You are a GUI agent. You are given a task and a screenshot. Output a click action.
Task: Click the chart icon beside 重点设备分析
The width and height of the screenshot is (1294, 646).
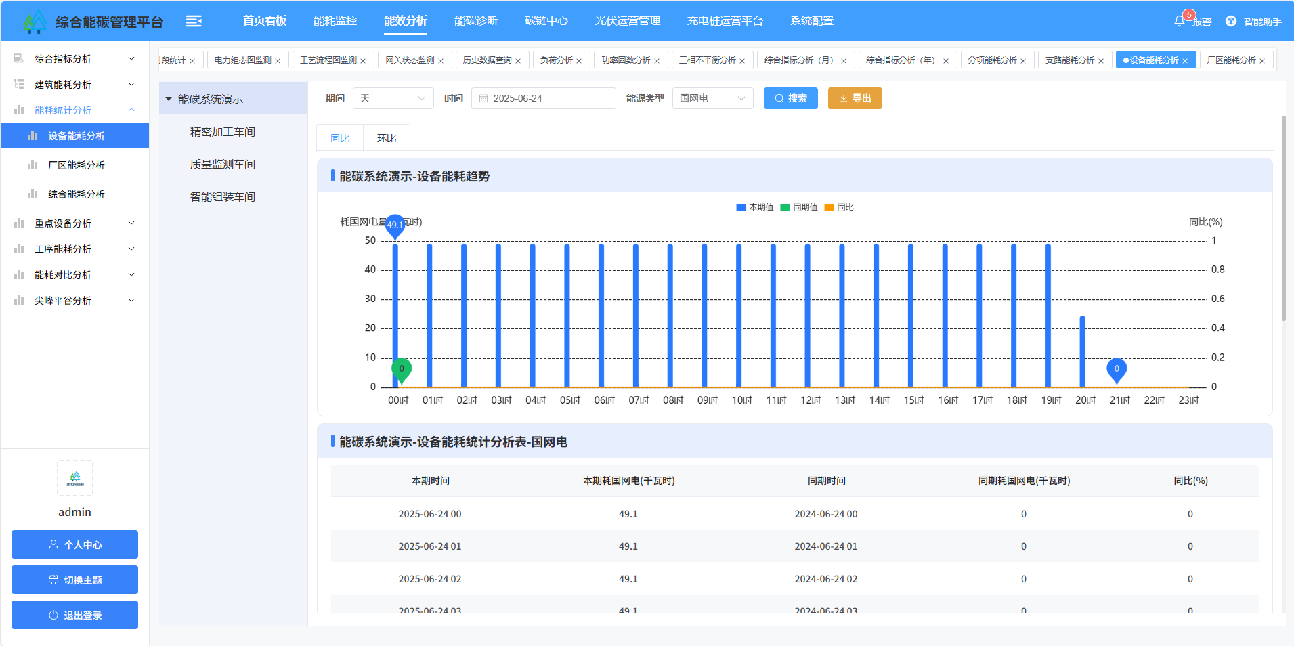[x=19, y=223]
